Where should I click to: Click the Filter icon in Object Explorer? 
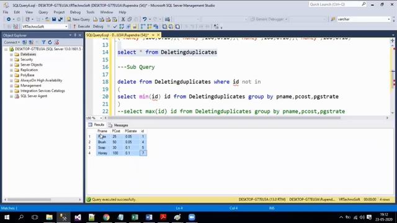pyautogui.click(x=43, y=42)
